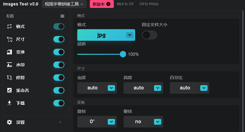Image resolution: width=245 pixels, height=132 pixels.
Task: Open 设置 settings entry in sidebar
Action: click(x=35, y=122)
